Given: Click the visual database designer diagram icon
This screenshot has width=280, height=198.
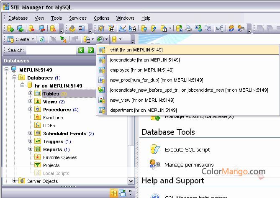Looking at the screenshot, I should [x=220, y=28].
